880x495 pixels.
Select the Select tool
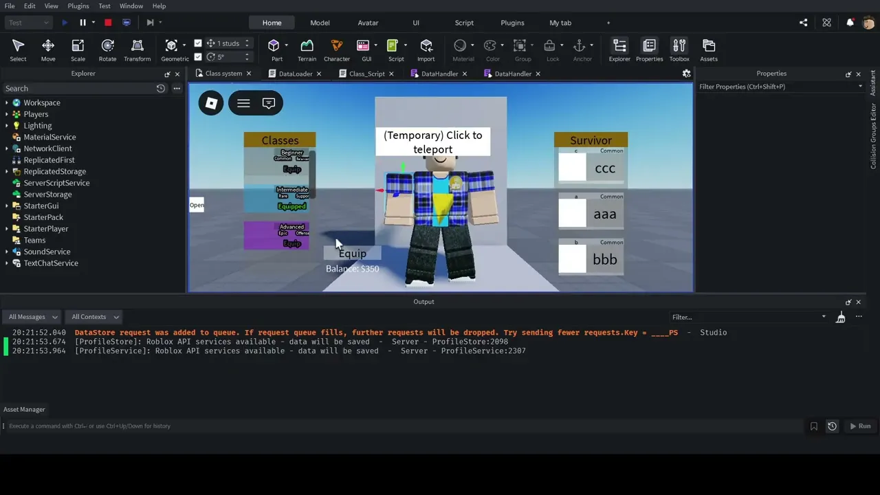[18, 50]
